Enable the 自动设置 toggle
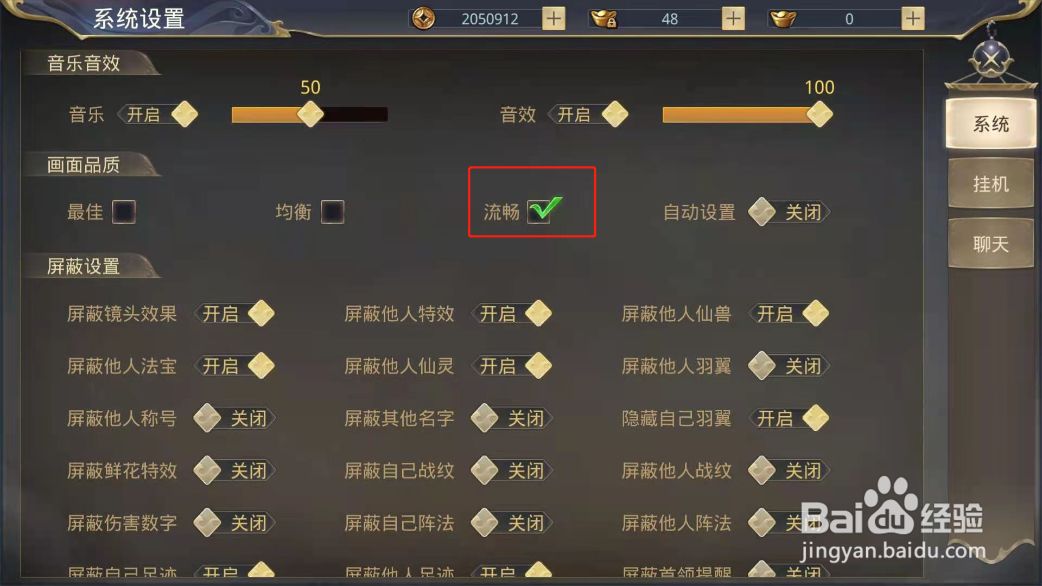 point(789,212)
